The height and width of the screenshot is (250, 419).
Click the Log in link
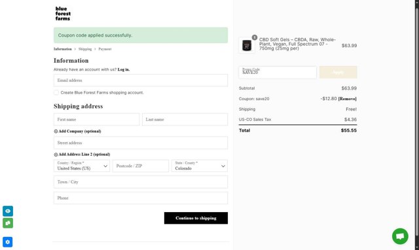[x=124, y=69]
